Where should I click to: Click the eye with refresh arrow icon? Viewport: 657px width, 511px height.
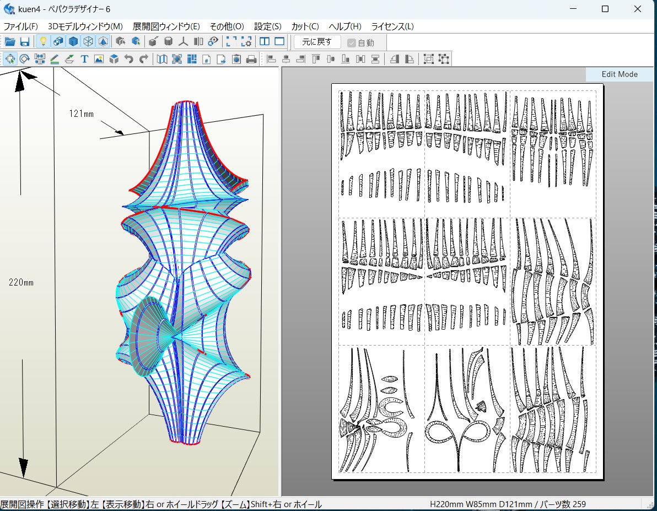[213, 41]
